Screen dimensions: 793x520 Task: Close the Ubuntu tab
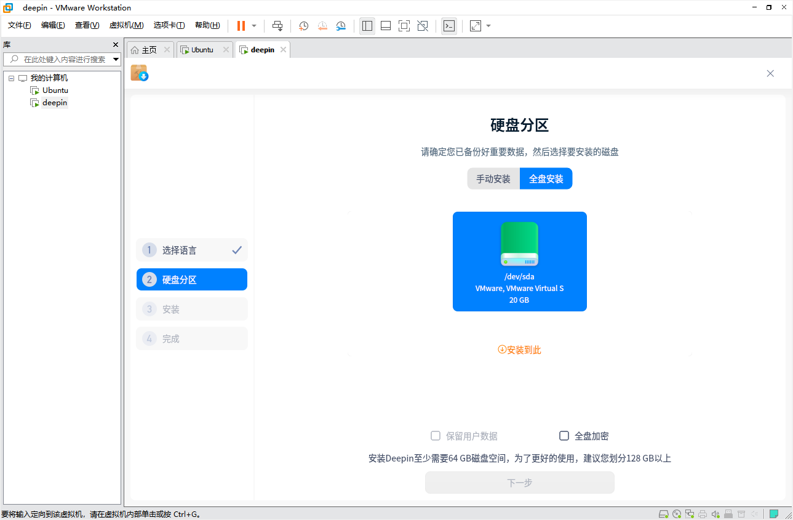(226, 50)
